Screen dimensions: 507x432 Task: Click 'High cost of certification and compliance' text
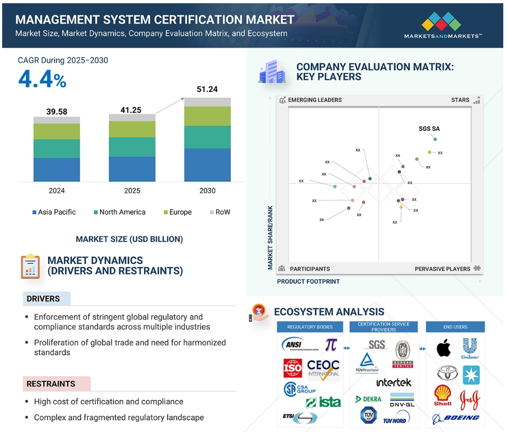pyautogui.click(x=109, y=401)
